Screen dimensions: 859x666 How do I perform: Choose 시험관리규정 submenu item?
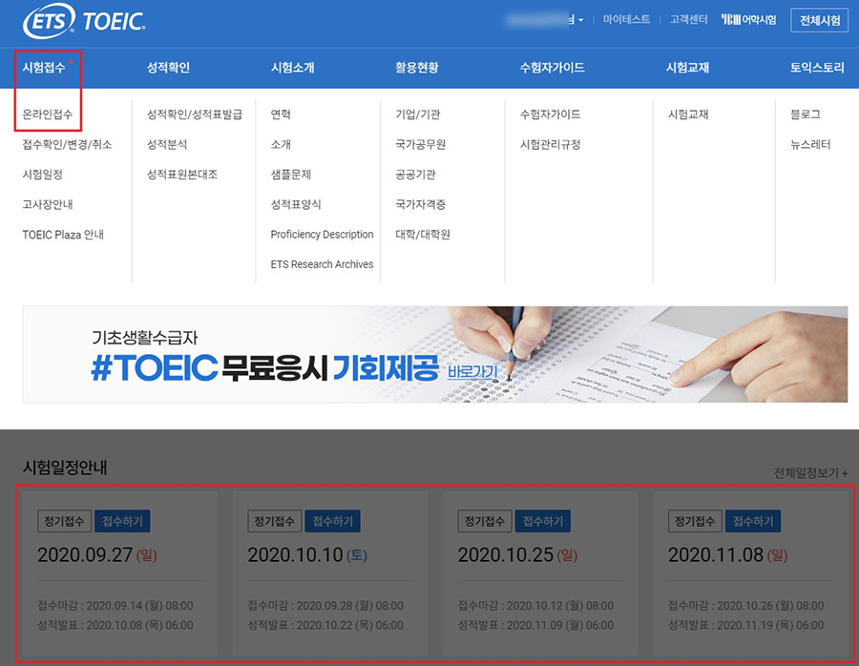(550, 144)
